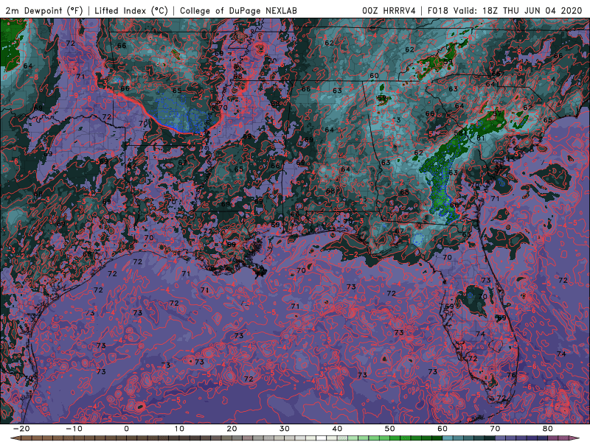The width and height of the screenshot is (590, 442).
Task: Click the 20 label on the color scale
Action: point(232,429)
